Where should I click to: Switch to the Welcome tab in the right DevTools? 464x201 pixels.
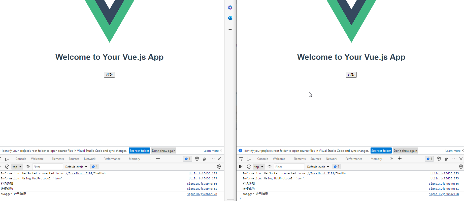[x=279, y=159]
